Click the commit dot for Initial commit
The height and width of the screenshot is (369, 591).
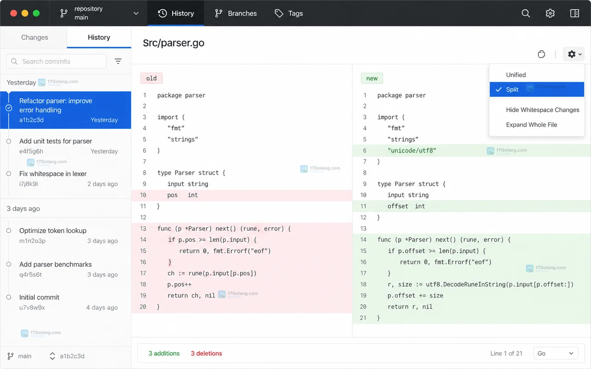(9, 297)
